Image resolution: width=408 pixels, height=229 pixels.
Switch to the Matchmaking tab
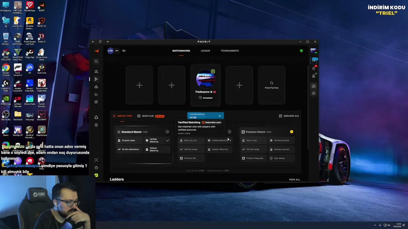[x=181, y=51]
